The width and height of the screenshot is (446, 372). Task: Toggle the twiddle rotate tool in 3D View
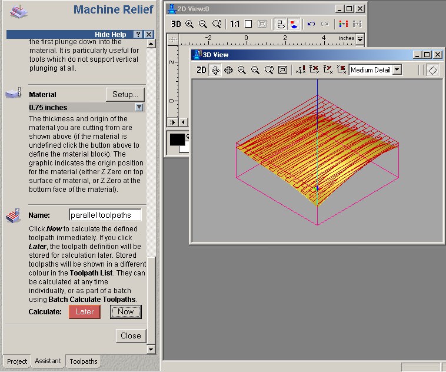click(x=215, y=70)
